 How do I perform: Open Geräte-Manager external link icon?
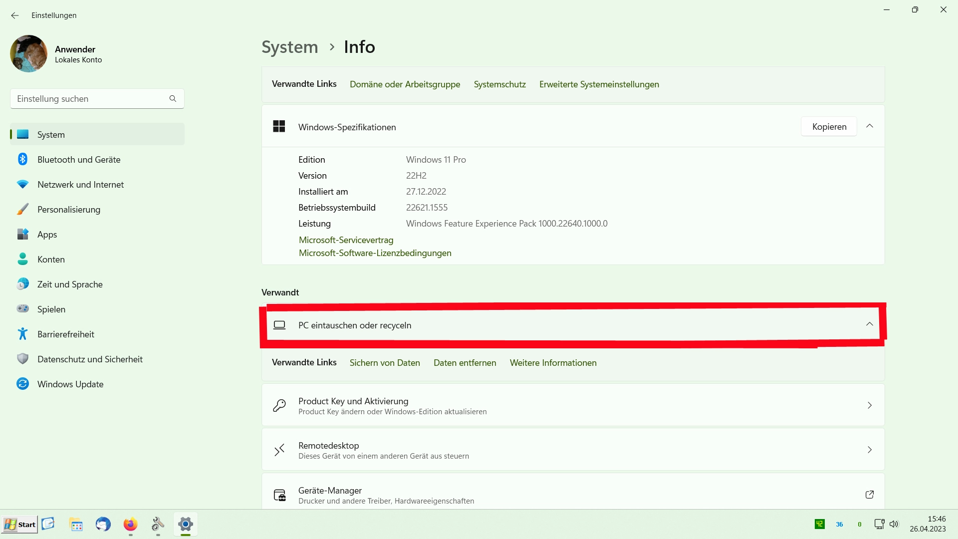click(870, 495)
